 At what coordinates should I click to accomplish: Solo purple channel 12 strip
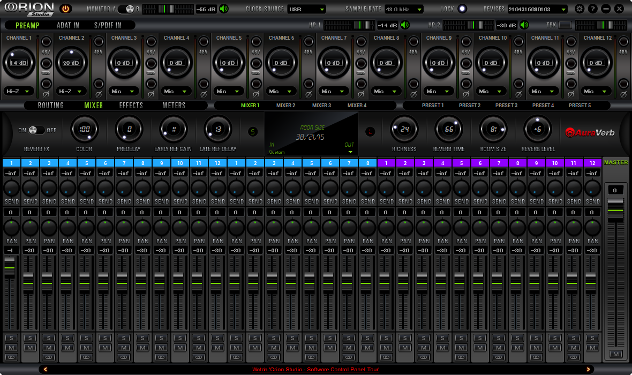[592, 338]
